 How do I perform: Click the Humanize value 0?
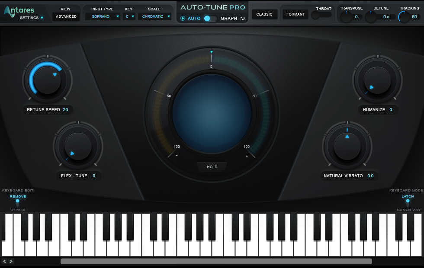coord(391,110)
